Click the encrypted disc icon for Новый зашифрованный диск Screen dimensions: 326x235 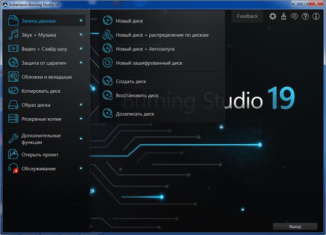[x=107, y=62]
